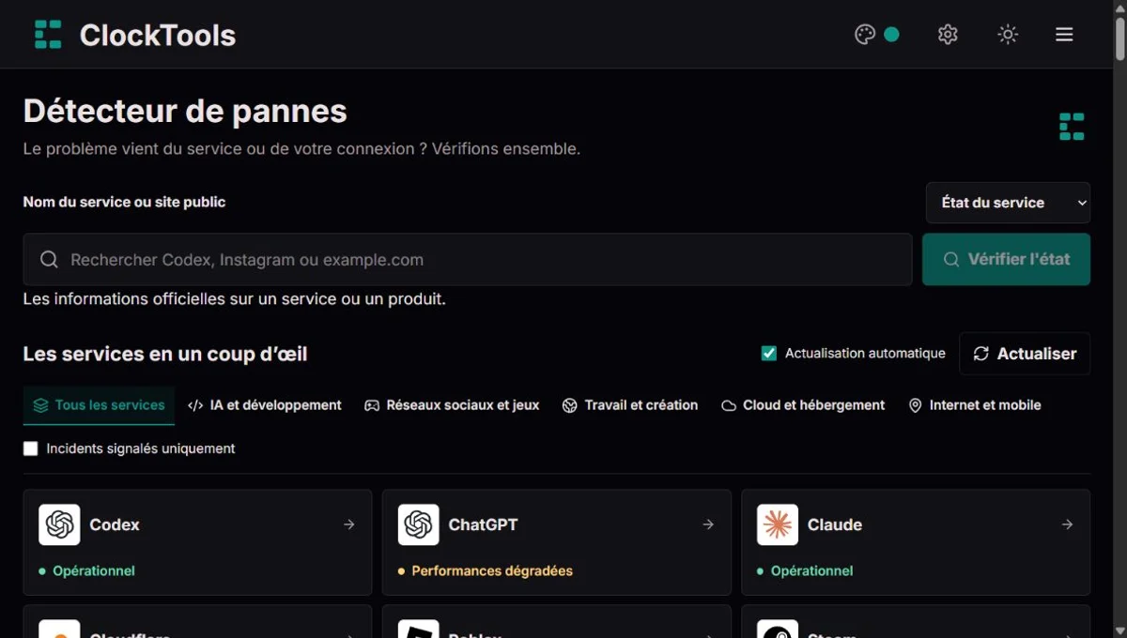Open ChatGPT card via its arrow
Screen dimensions: 1127x638
pos(708,524)
